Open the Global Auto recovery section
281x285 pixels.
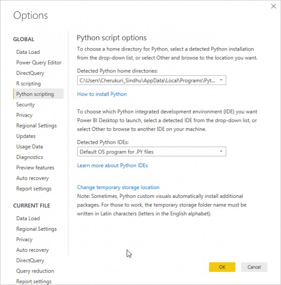coord(32,178)
